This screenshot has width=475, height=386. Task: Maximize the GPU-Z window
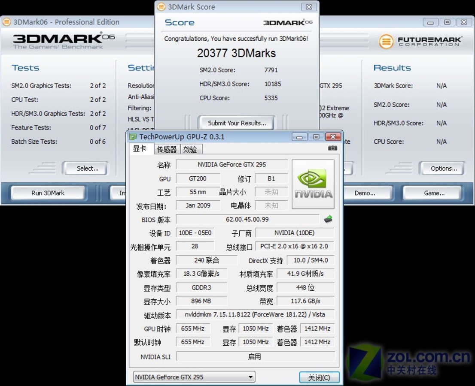click(x=316, y=137)
